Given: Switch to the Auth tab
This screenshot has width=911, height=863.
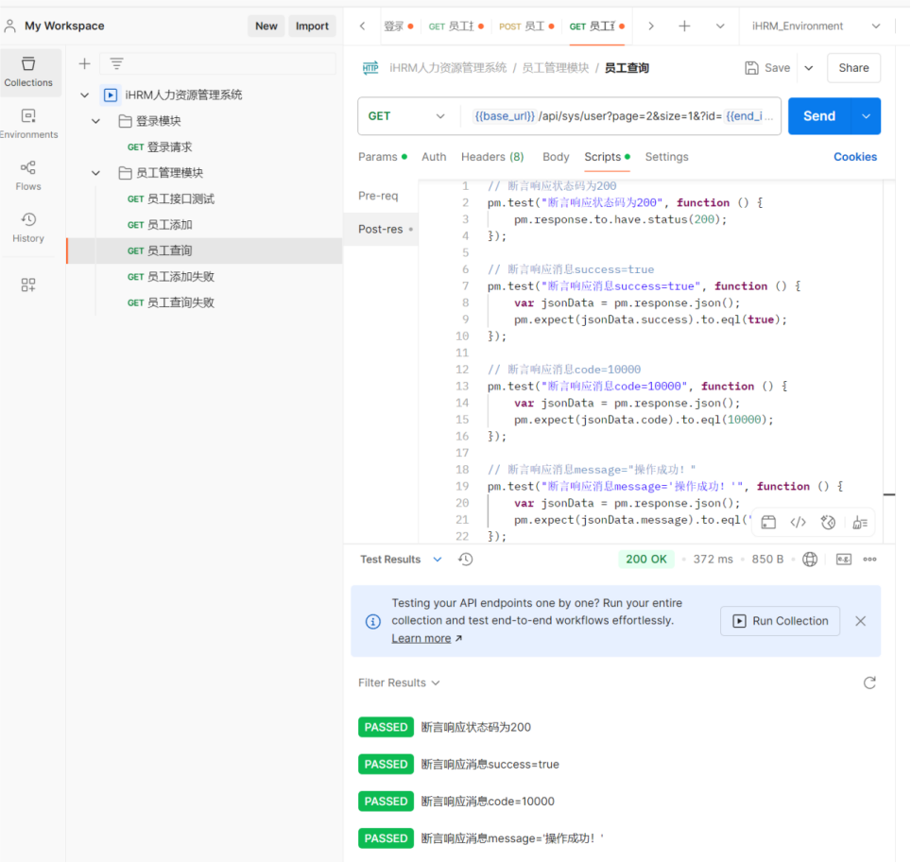Looking at the screenshot, I should [434, 157].
